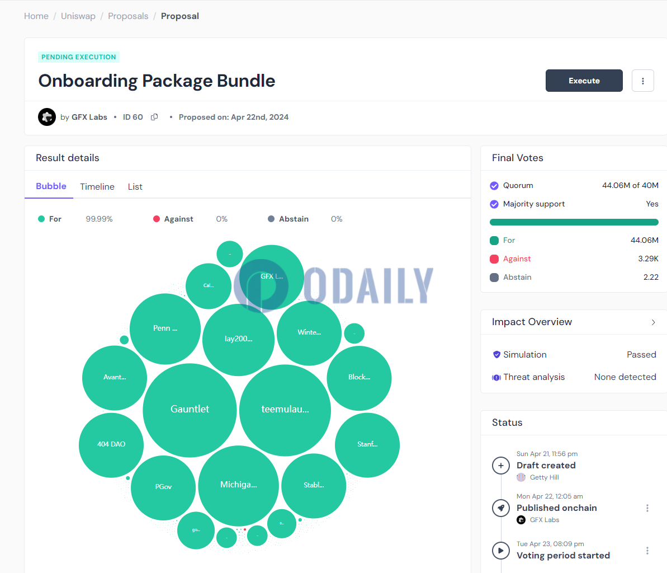Viewport: 667px width, 573px height.
Task: Click the GFX Labs name under Published onchain
Action: point(545,520)
